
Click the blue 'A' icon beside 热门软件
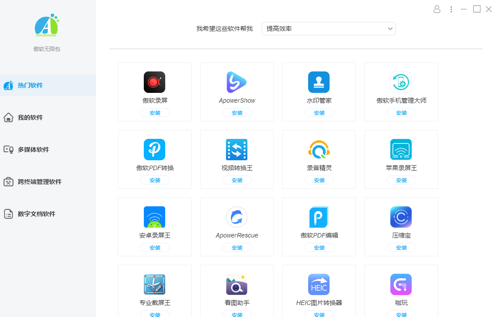click(x=8, y=85)
